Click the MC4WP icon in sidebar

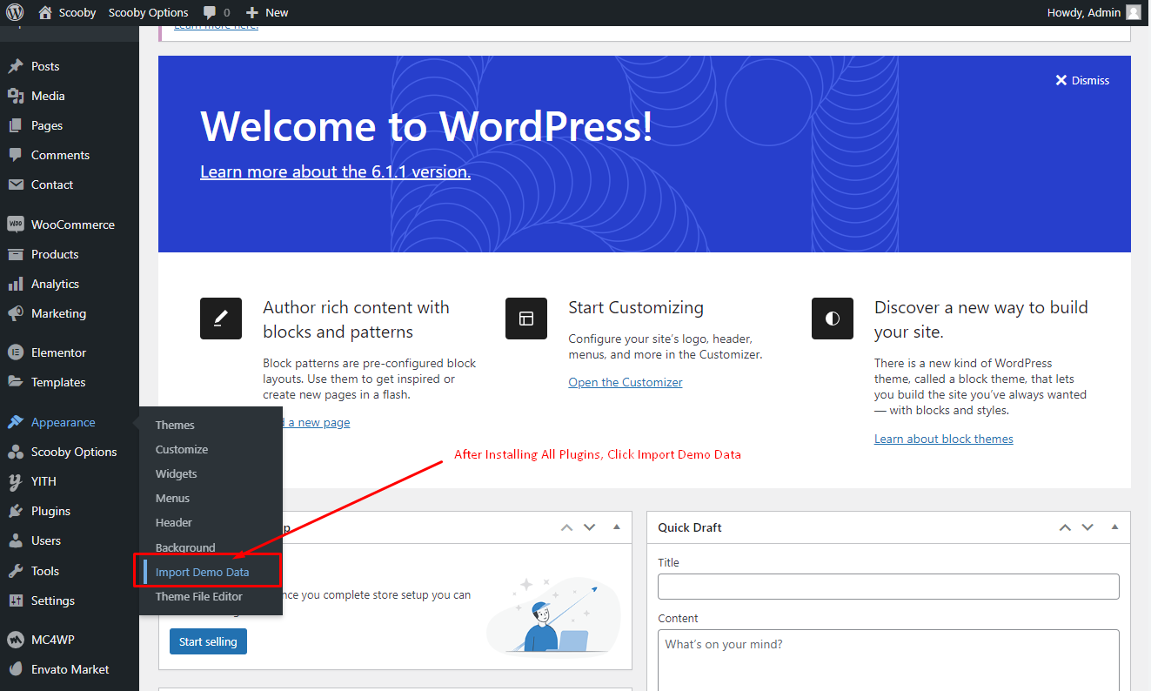point(16,640)
